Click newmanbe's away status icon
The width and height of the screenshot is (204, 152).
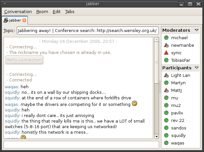click(166, 45)
